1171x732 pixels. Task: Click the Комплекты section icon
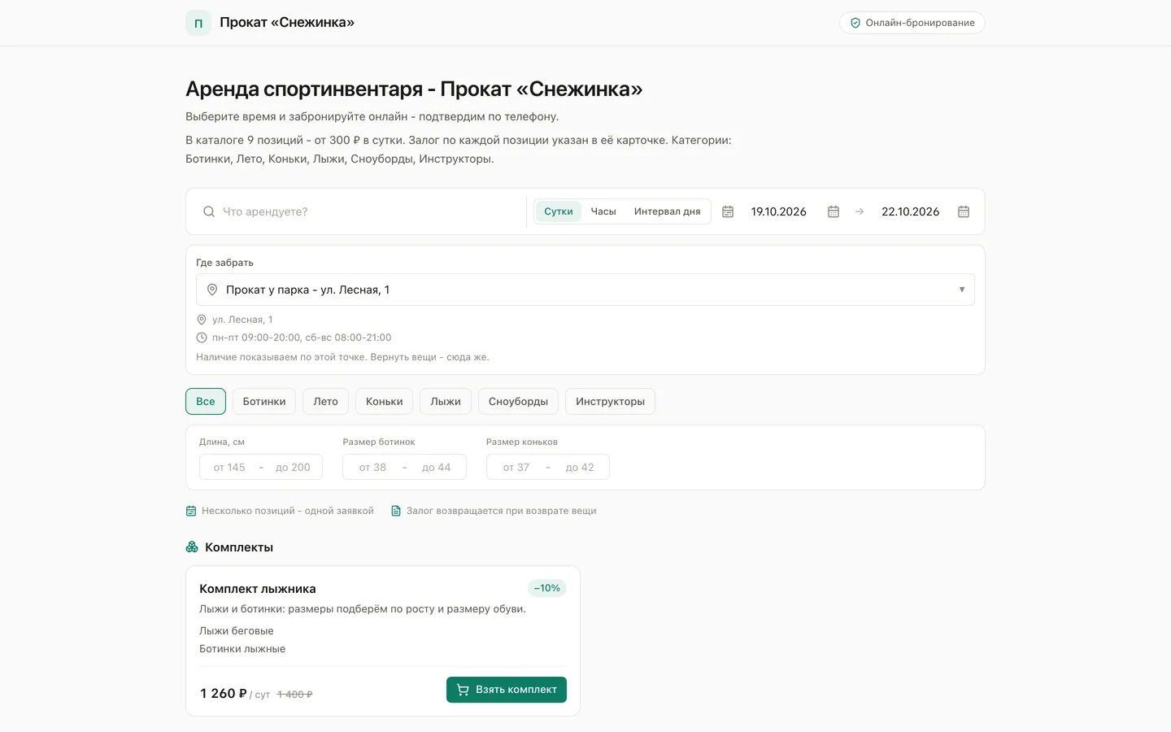192,547
